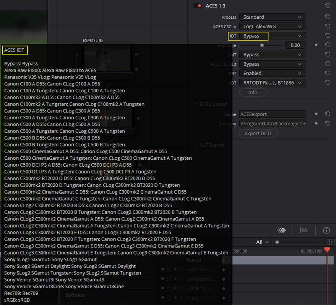Select Sony Venice SGamut3 IDT
The height and width of the screenshot is (305, 336).
tap(54, 280)
